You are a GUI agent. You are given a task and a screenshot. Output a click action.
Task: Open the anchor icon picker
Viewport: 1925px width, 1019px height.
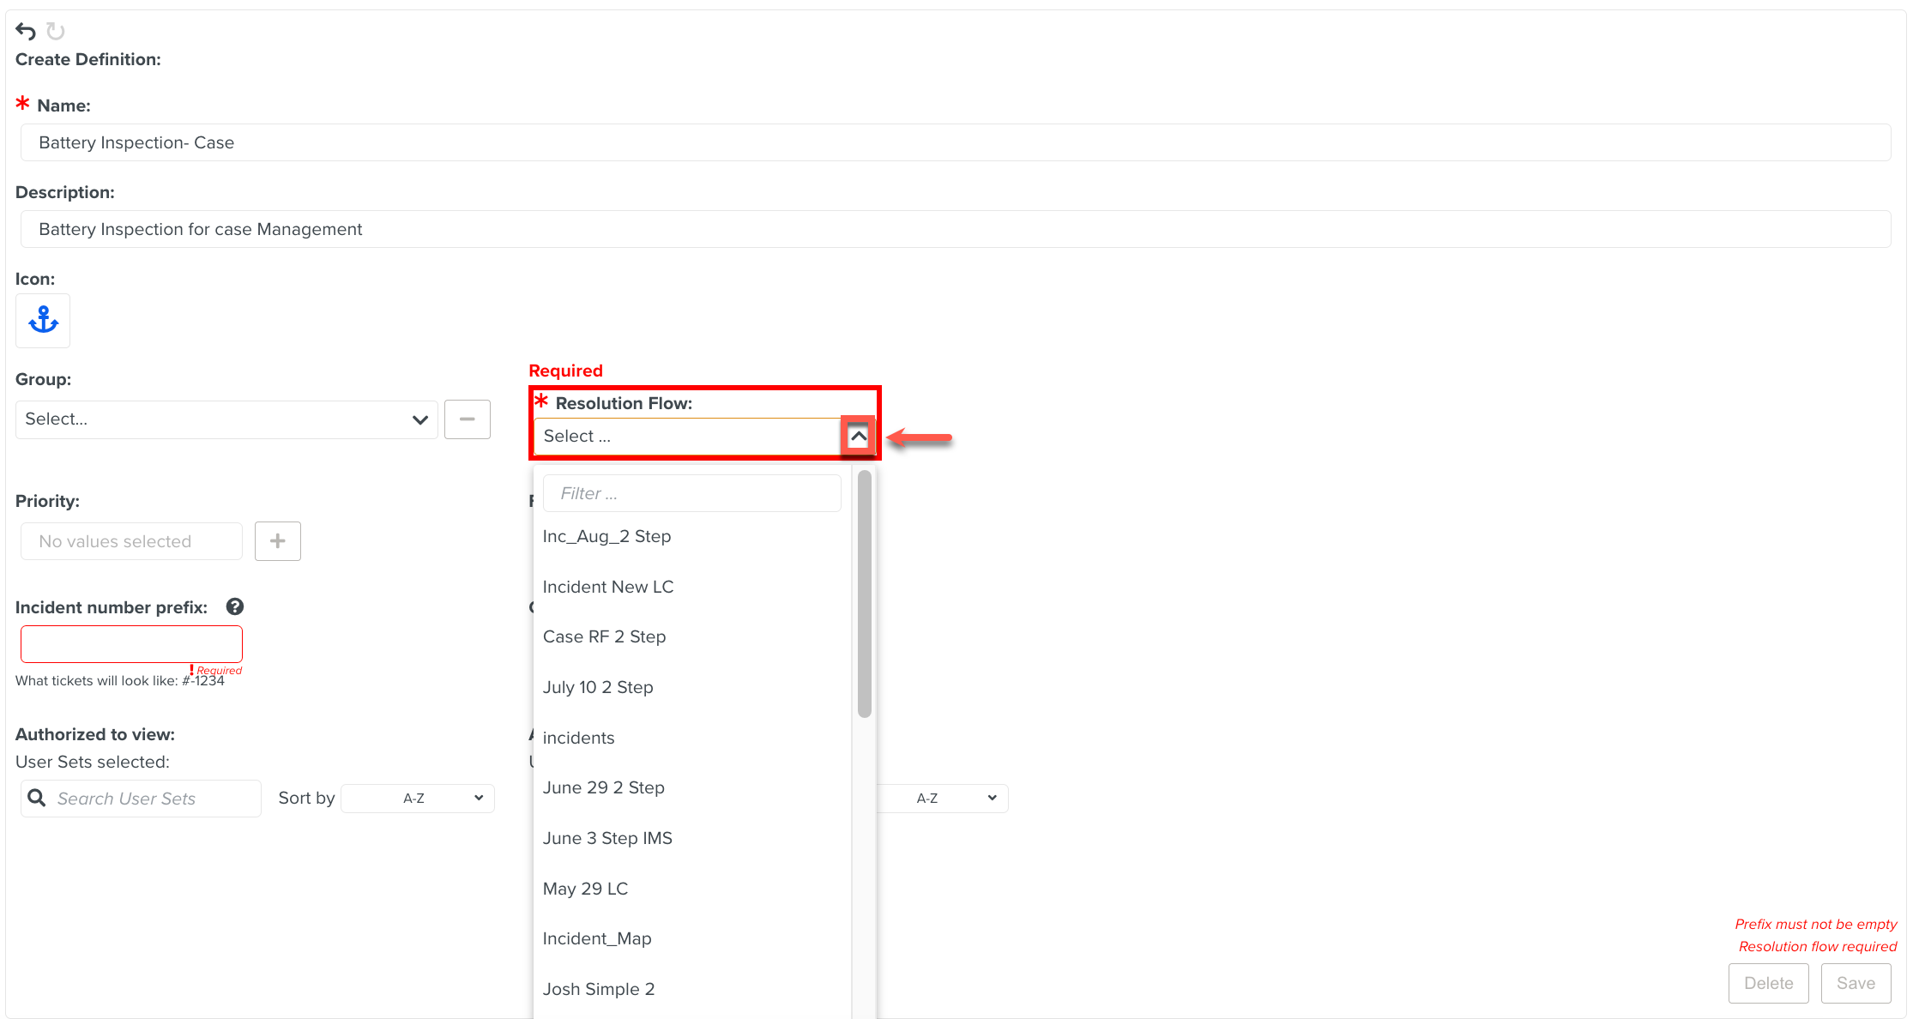click(x=43, y=321)
